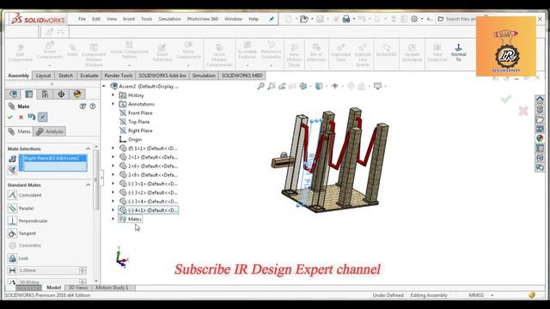This screenshot has width=550, height=309.
Task: Click the Zoom to Area icon
Action: (272, 86)
